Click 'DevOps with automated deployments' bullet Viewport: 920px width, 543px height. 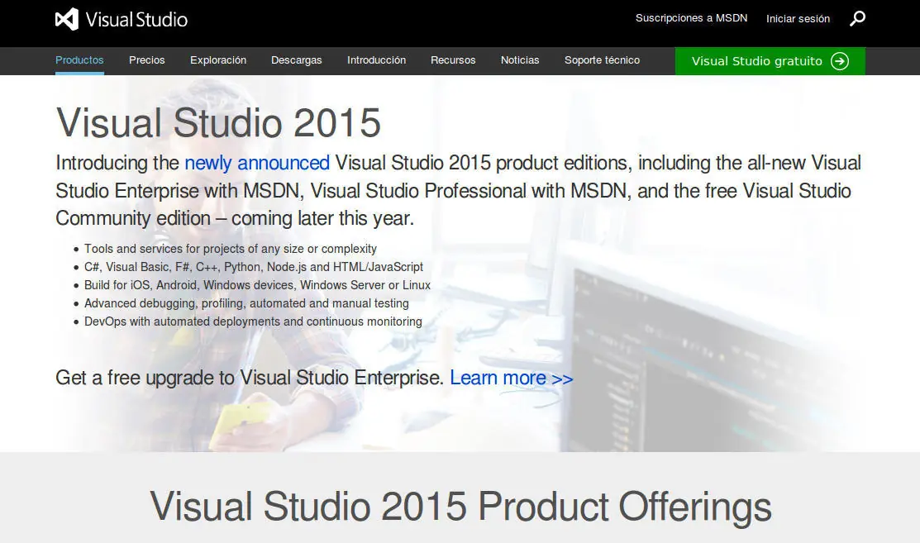pyautogui.click(x=253, y=322)
